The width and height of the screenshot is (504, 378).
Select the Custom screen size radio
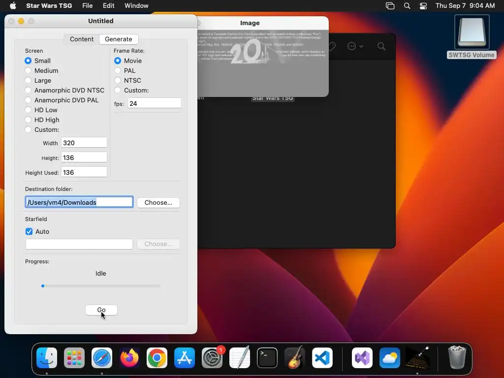pos(28,129)
